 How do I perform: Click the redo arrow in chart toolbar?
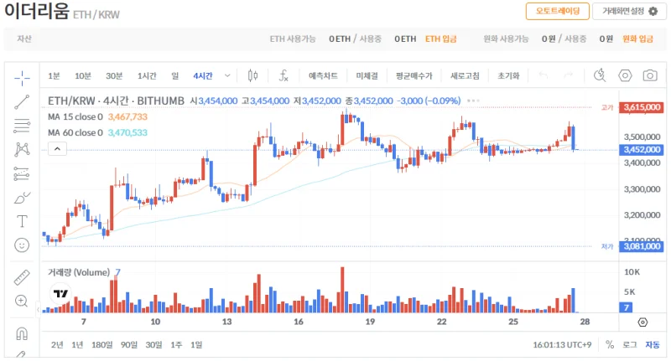point(569,75)
